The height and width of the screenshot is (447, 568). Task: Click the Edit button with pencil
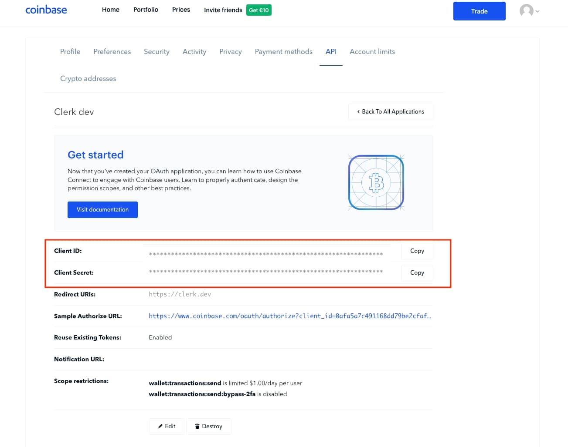click(167, 426)
